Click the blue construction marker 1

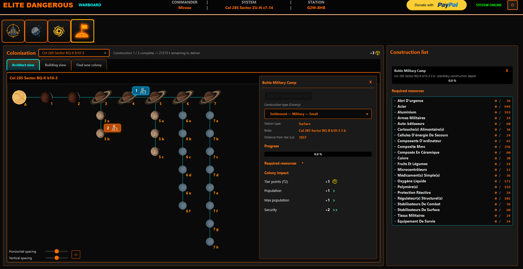pyautogui.click(x=141, y=91)
